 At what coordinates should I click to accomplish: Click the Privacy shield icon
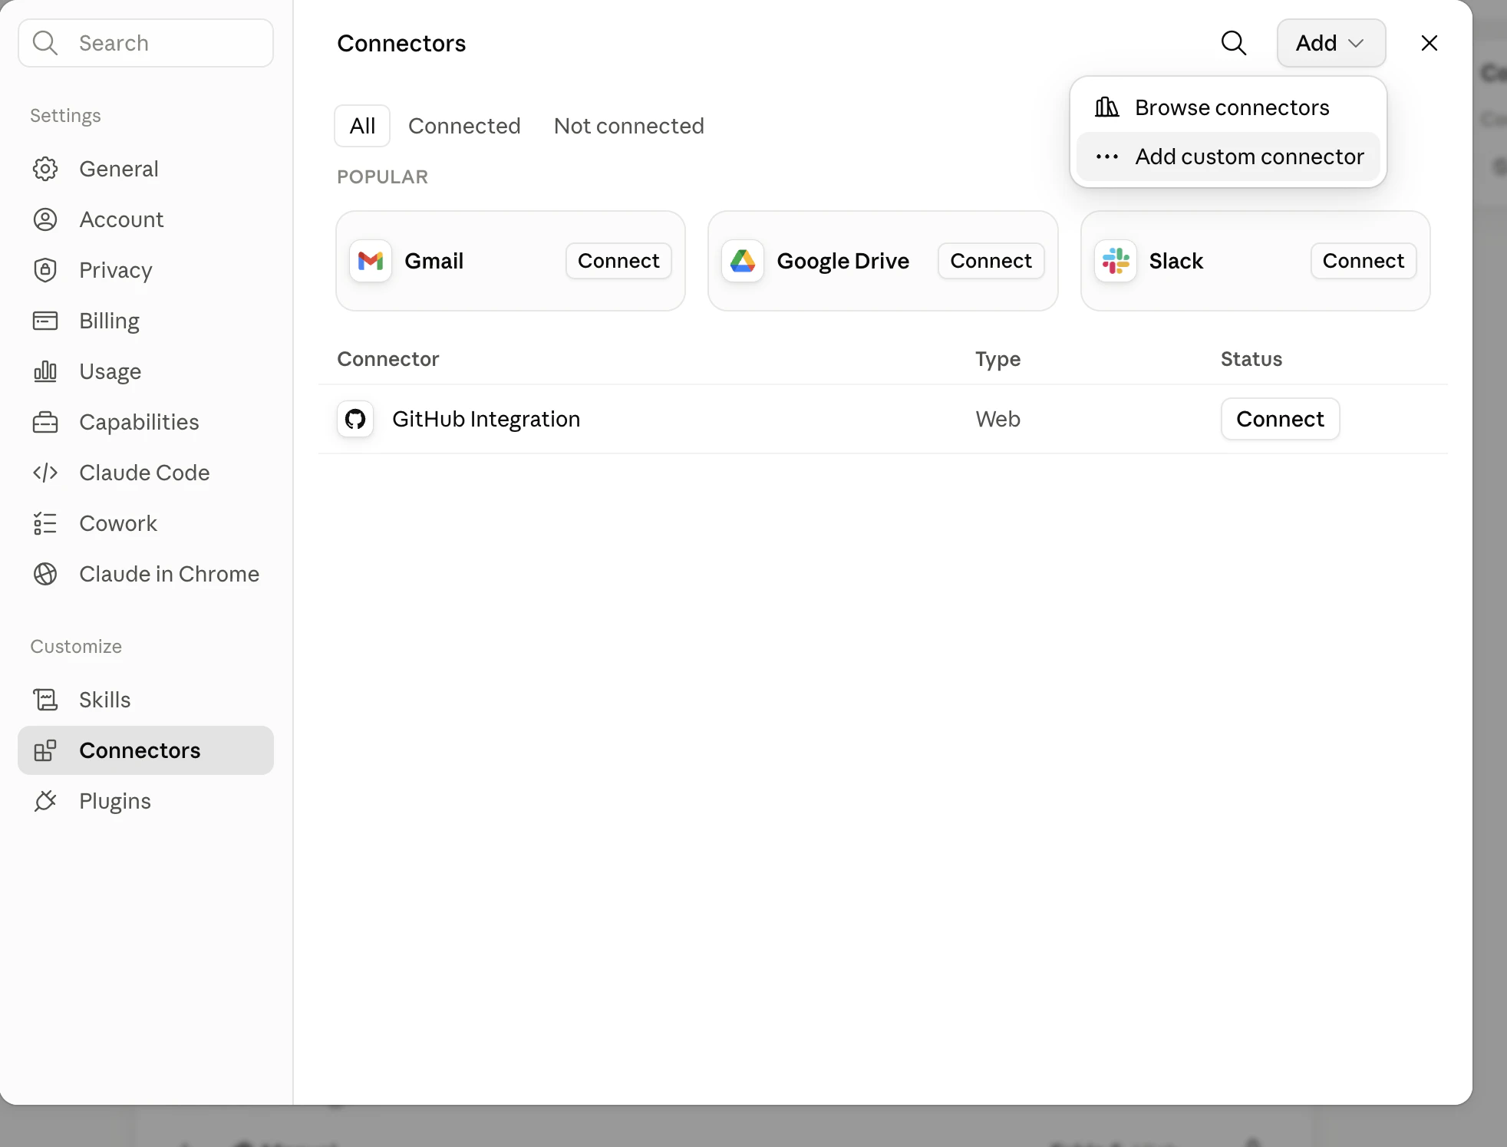(x=45, y=270)
